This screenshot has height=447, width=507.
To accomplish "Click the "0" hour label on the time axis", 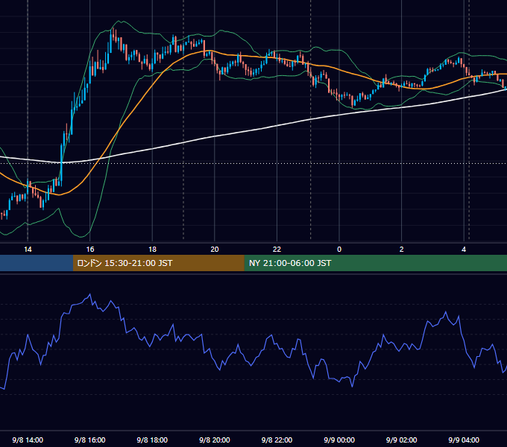I will coord(339,250).
